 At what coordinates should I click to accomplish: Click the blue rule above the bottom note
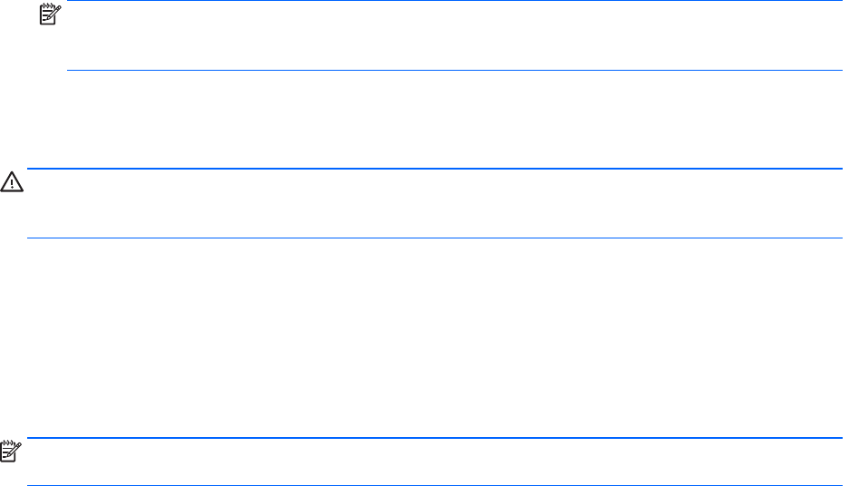[434, 438]
